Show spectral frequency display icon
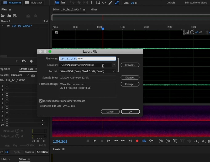210x162 pixels. click(57, 3)
